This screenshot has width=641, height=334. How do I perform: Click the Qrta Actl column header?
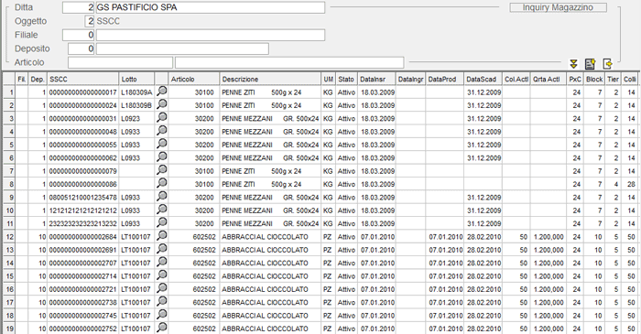tap(549, 80)
